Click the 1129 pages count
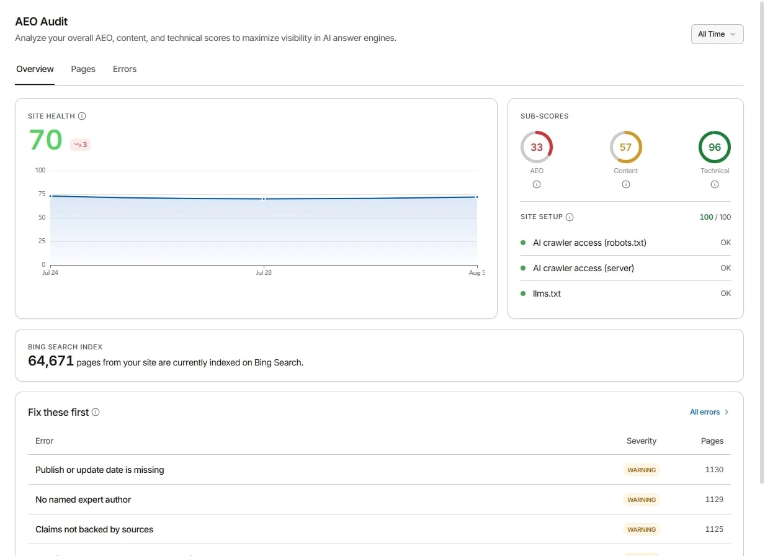This screenshot has height=556, width=765. [714, 500]
